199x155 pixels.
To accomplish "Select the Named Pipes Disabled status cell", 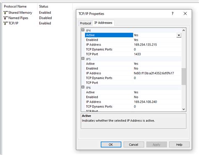I will (45, 18).
